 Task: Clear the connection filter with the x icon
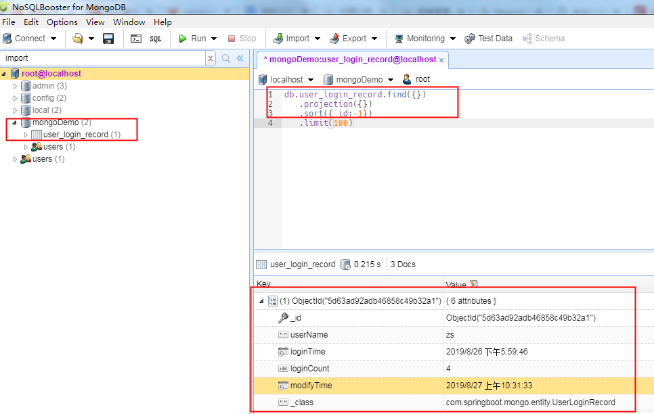210,58
